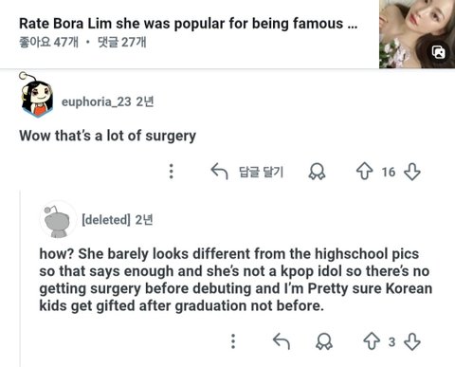
Task: Click euphoria_23's avatar image
Action: coord(37,95)
